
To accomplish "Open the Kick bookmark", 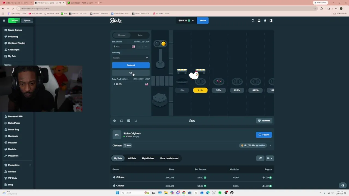I will pos(64,13).
